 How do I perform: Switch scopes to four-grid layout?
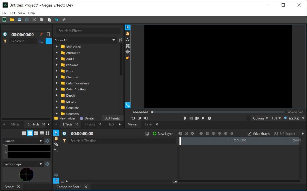(47, 133)
